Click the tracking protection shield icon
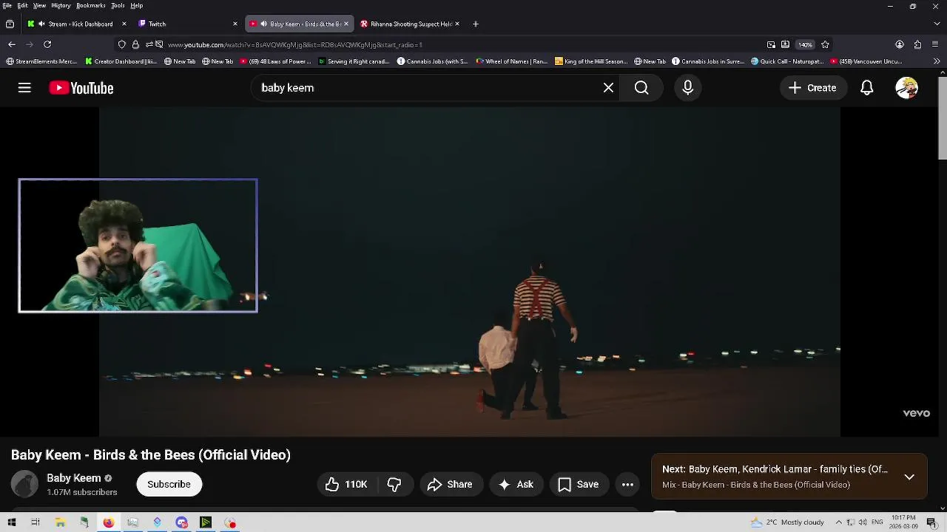This screenshot has height=532, width=947. point(122,44)
